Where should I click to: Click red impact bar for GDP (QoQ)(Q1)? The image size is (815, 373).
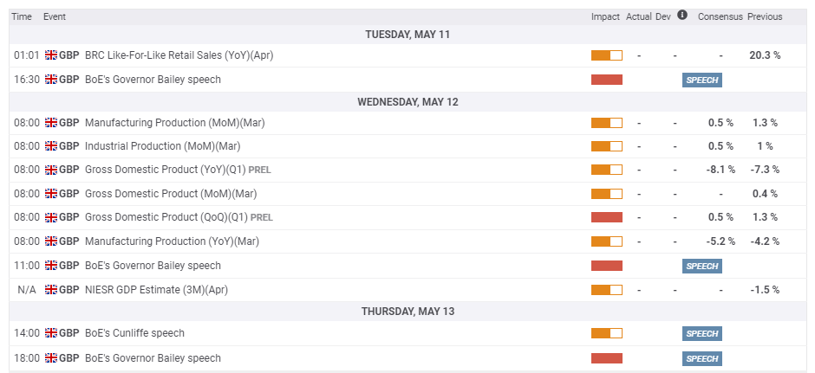[607, 217]
